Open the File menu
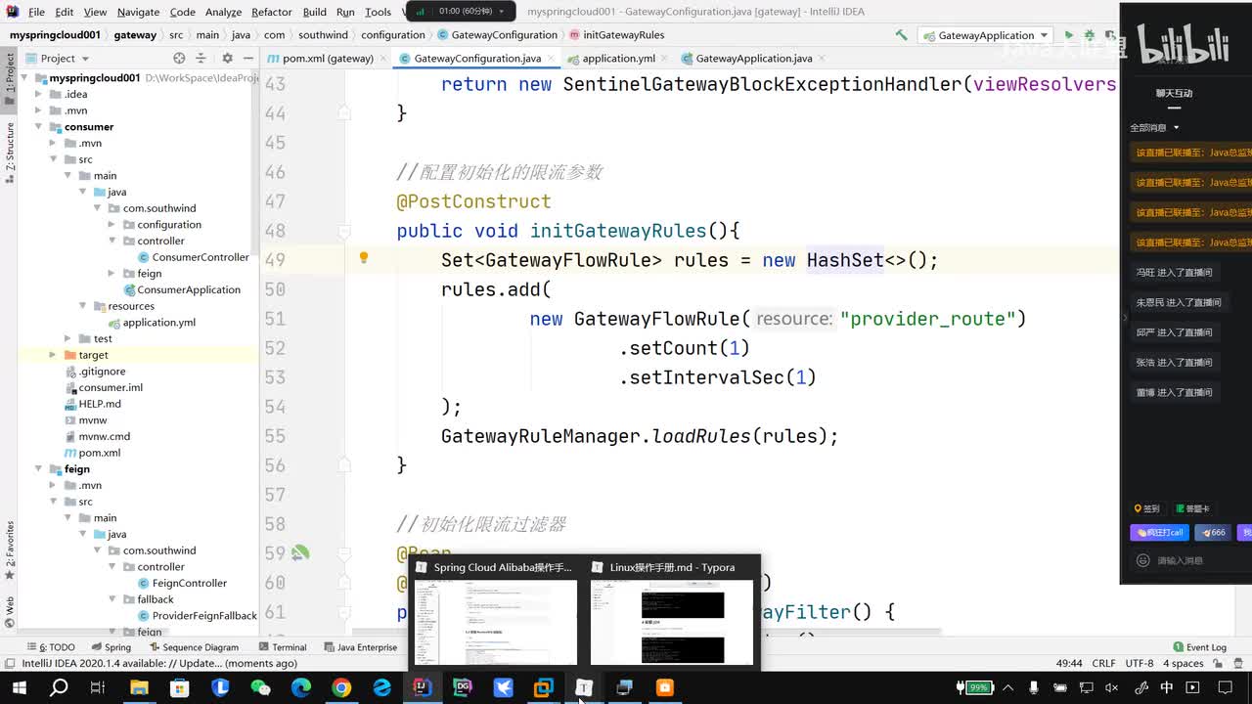1252x704 pixels. (x=36, y=12)
